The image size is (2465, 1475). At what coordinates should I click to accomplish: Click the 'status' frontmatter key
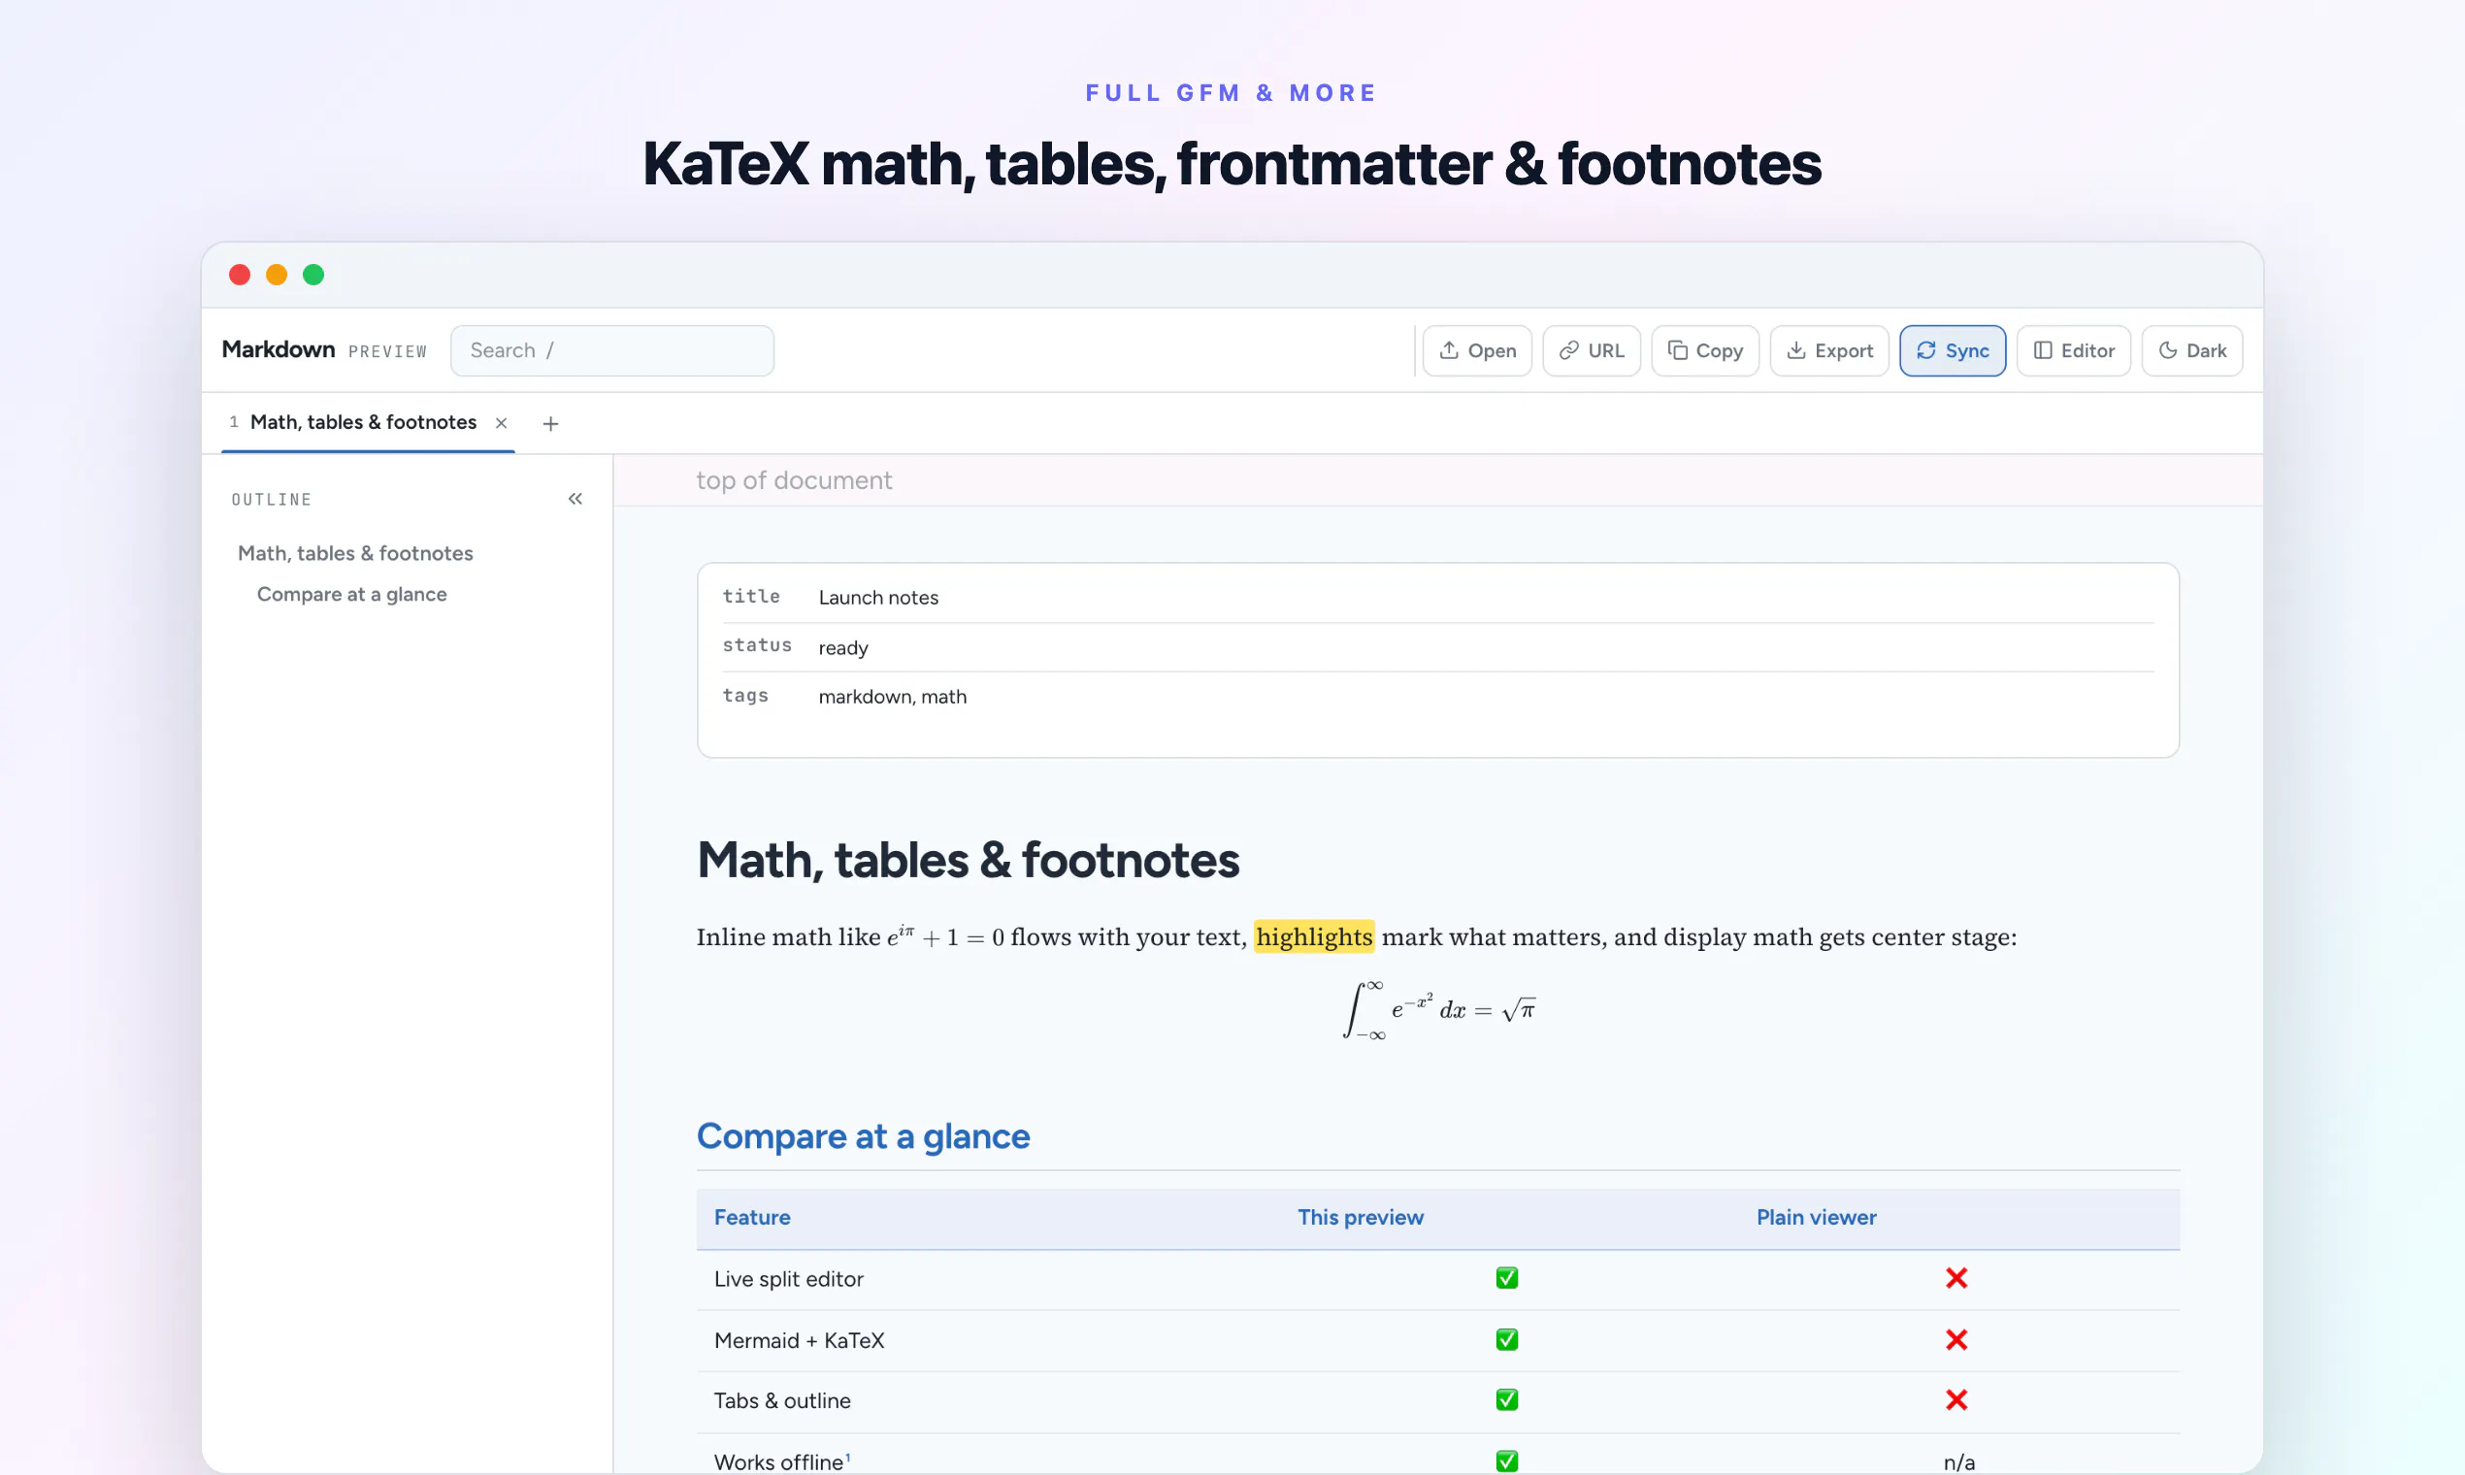(757, 646)
